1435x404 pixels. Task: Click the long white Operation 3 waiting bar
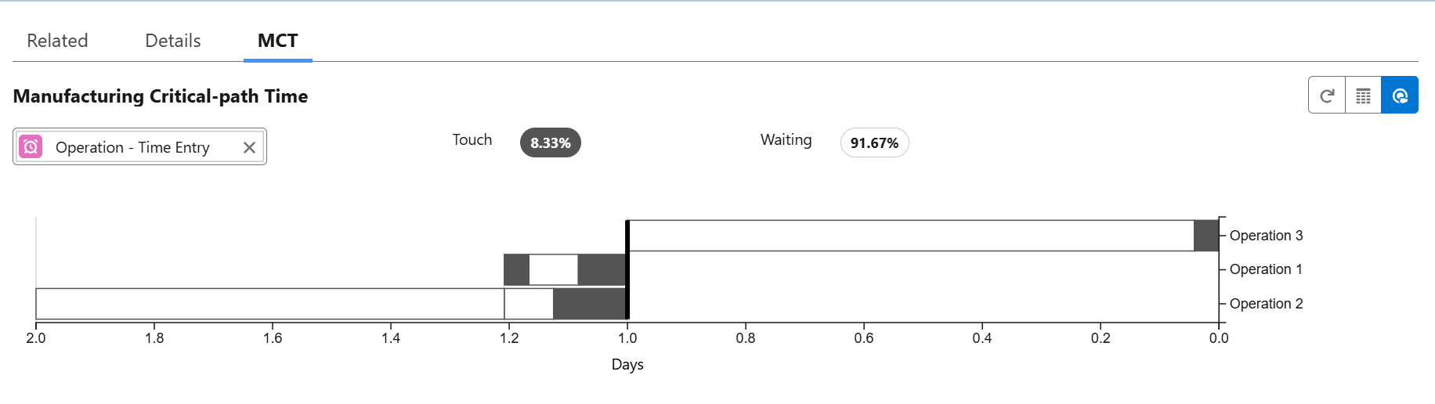point(909,236)
